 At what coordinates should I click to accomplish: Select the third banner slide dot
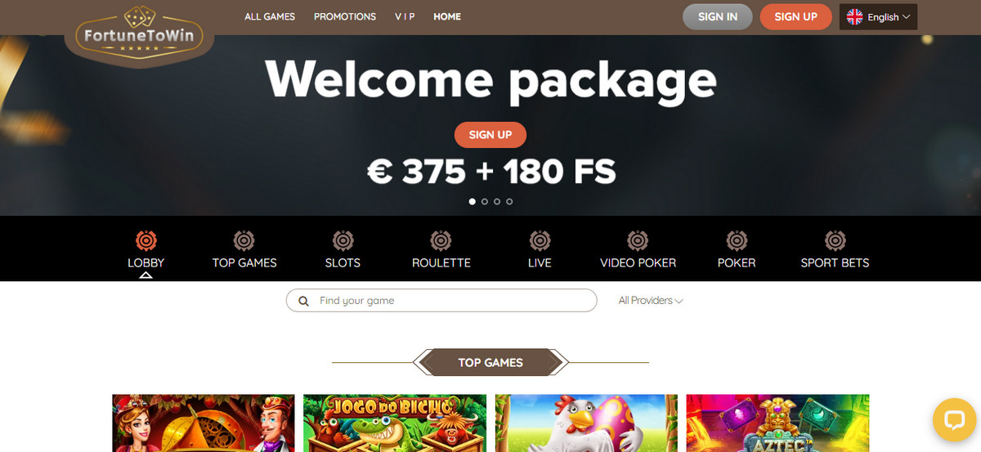(x=497, y=201)
